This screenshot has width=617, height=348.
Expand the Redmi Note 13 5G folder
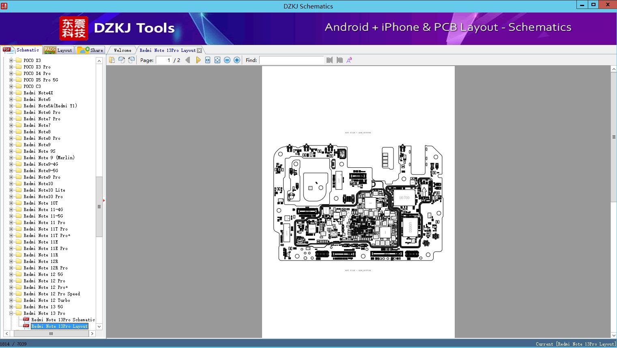(x=11, y=307)
